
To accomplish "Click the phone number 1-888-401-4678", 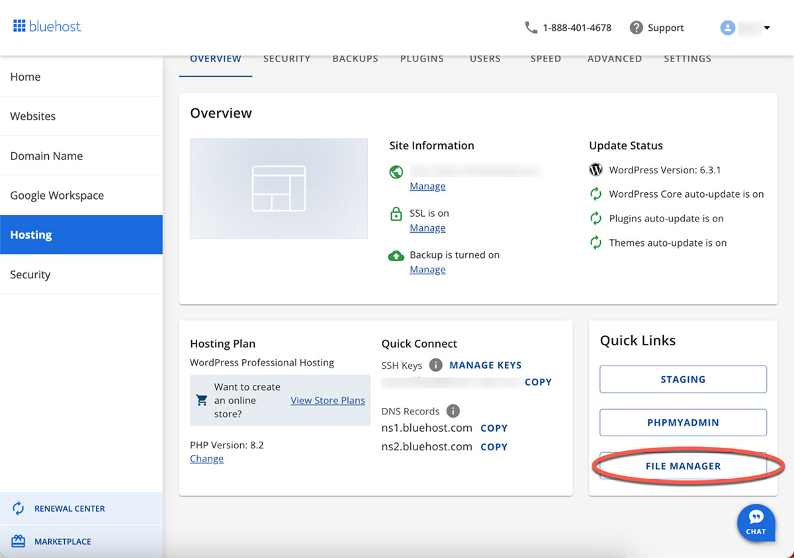I will coord(577,28).
